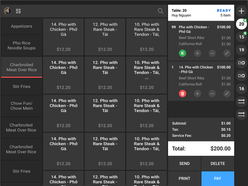
Task: Click the lower transfer arrows icon
Action: click(241, 115)
